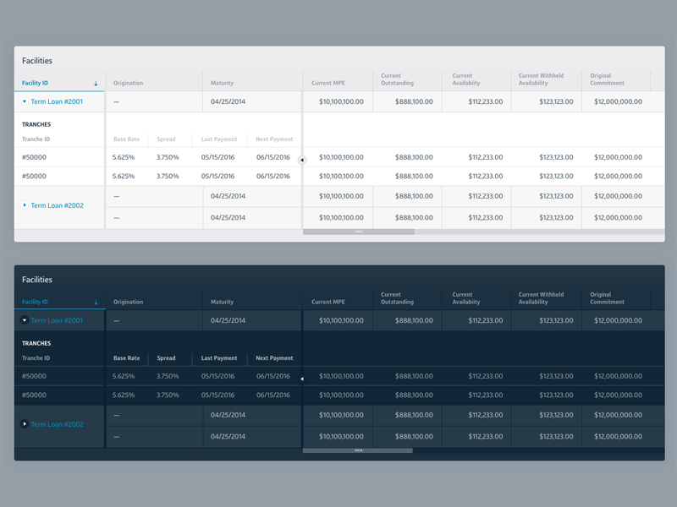Open Term Loan #2001 link in light table

coord(57,101)
